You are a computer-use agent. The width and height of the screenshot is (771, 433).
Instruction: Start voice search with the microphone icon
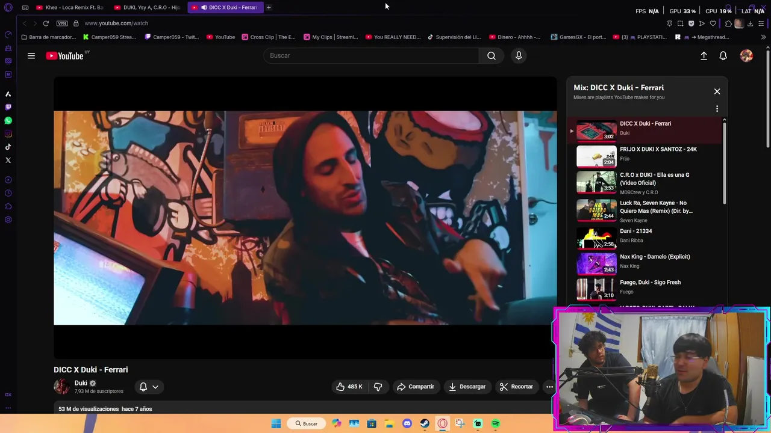point(519,55)
